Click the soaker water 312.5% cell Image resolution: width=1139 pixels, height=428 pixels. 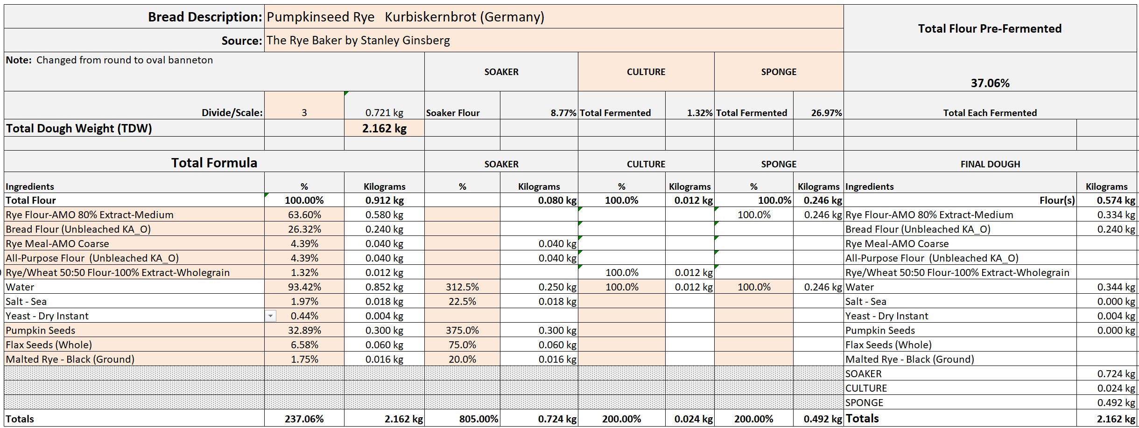[462, 287]
